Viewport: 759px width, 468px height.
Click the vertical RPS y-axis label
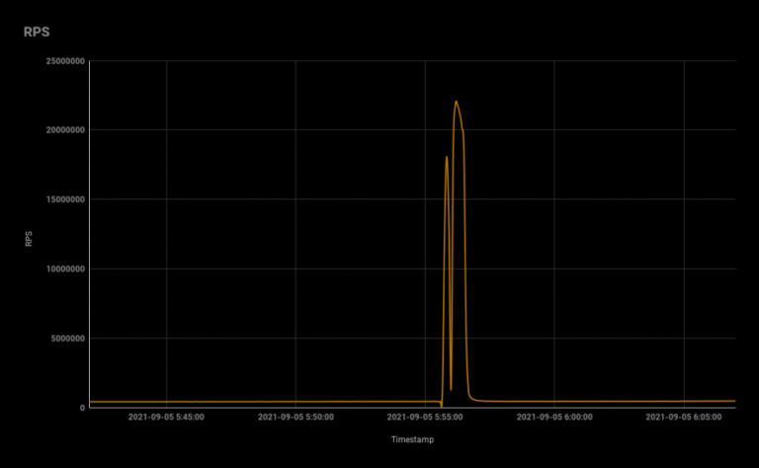pyautogui.click(x=31, y=237)
